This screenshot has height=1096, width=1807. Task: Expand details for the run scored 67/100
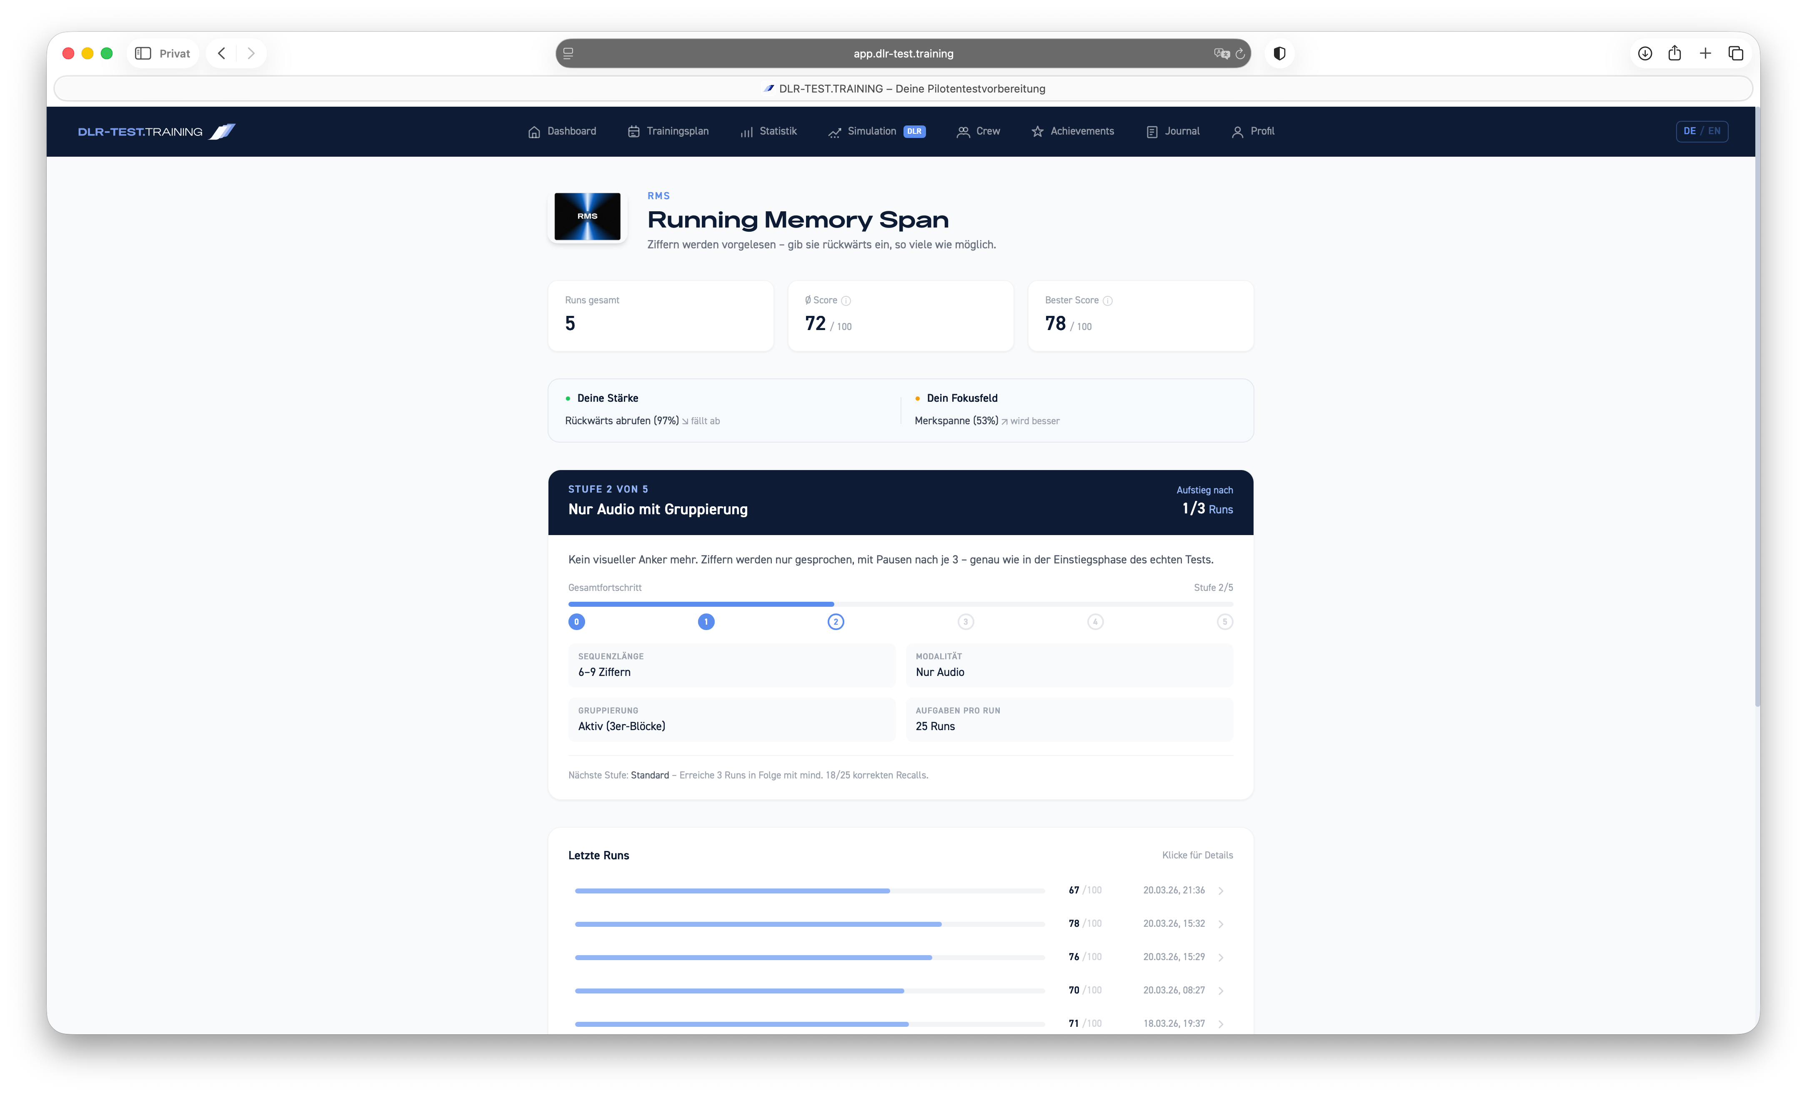pyautogui.click(x=1220, y=891)
